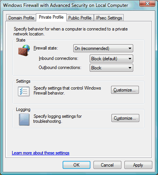Click the dialog title bar text
Screen dimensions: 158x175
66,5
